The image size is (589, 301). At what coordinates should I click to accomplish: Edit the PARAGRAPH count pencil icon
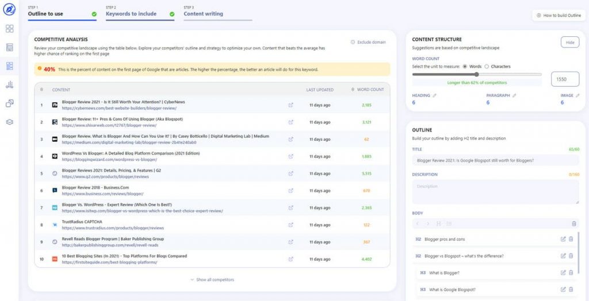pyautogui.click(x=514, y=95)
